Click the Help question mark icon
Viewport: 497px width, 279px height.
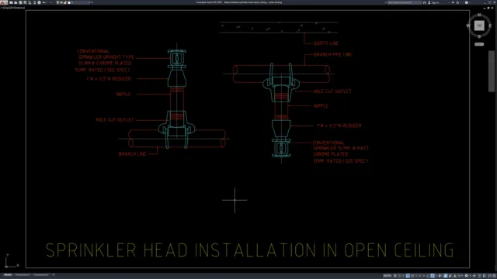click(x=467, y=2)
